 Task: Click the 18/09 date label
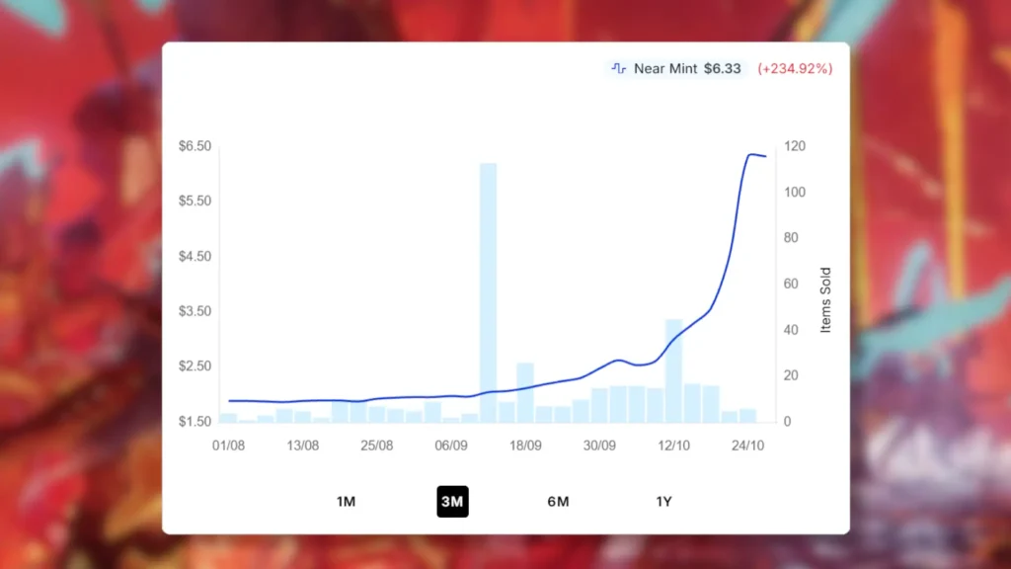click(x=525, y=446)
